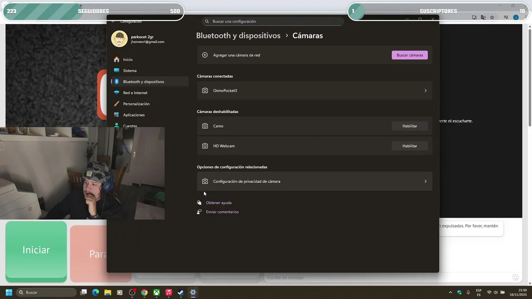
Task: Click the camera icon next to HD Webcam
Action: pyautogui.click(x=205, y=146)
